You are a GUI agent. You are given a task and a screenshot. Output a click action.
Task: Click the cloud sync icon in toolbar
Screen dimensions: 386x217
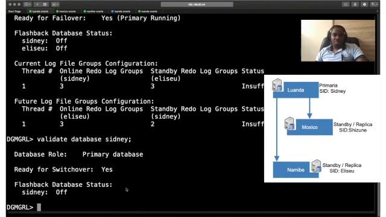tap(346, 4)
